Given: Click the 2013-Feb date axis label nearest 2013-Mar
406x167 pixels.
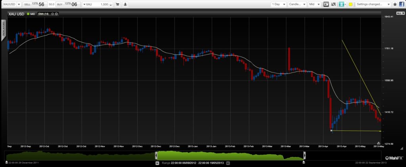Looking at the screenshot, I should (249, 146).
